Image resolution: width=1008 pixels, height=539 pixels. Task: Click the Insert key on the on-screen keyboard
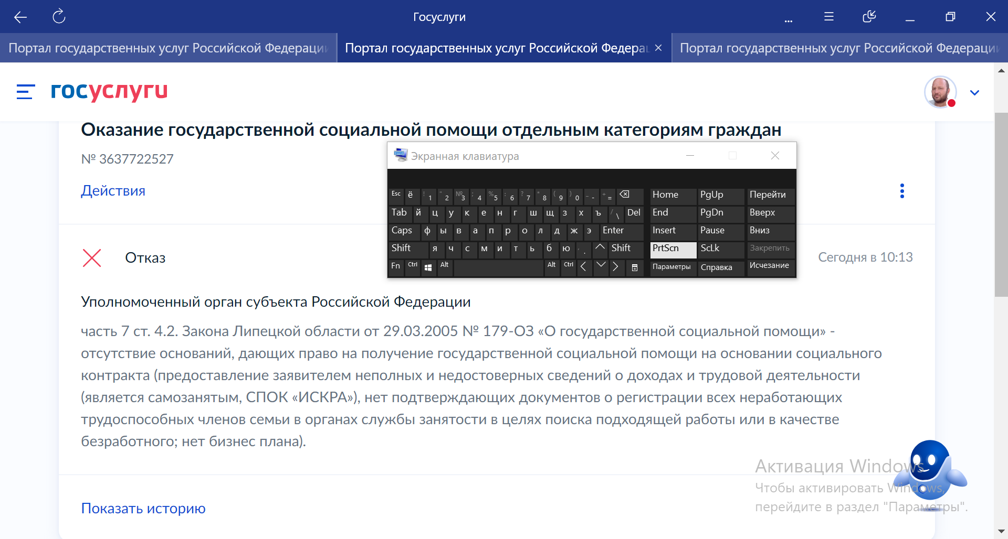(x=674, y=232)
